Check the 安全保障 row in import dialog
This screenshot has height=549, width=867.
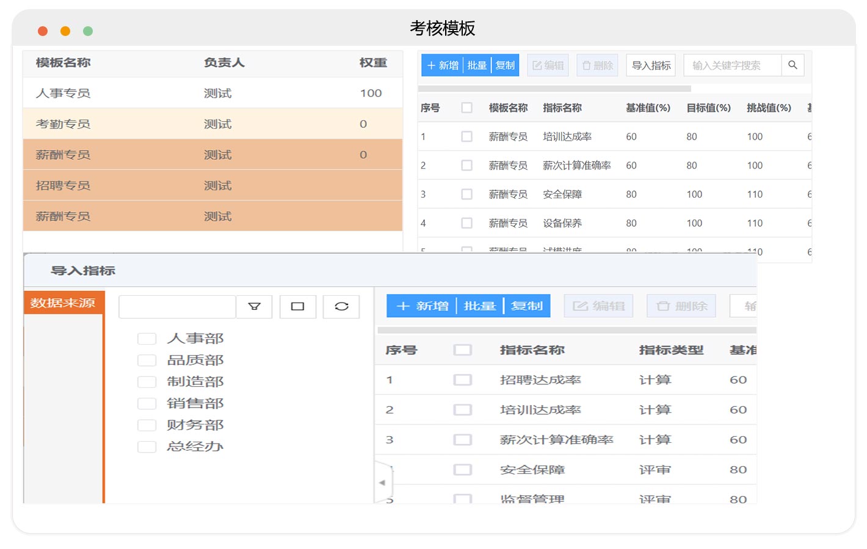click(463, 470)
